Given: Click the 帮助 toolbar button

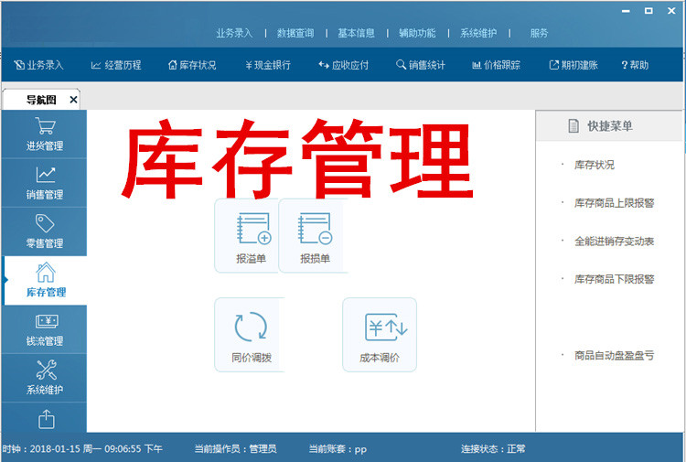Looking at the screenshot, I should [x=634, y=65].
